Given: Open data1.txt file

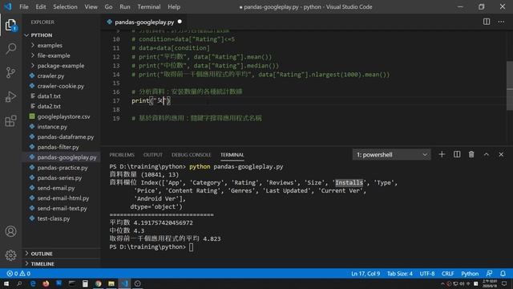Looking at the screenshot, I should point(49,96).
